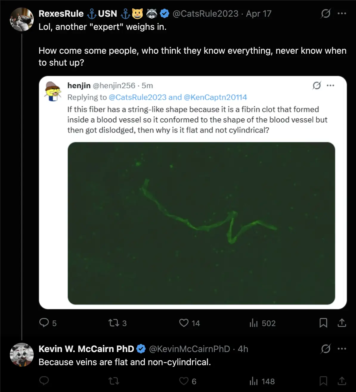The image size is (356, 392).
Task: Reply to Kevin McCairn's tweet
Action: tap(44, 381)
